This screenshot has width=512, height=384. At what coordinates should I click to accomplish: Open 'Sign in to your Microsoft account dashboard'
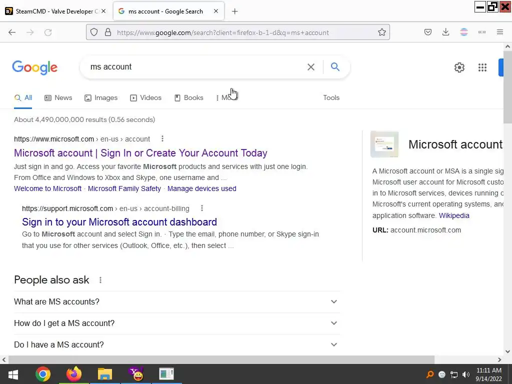point(119,222)
